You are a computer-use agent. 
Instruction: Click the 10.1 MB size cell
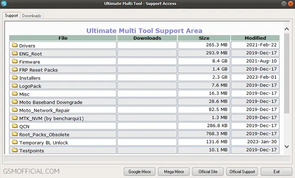tap(204, 150)
